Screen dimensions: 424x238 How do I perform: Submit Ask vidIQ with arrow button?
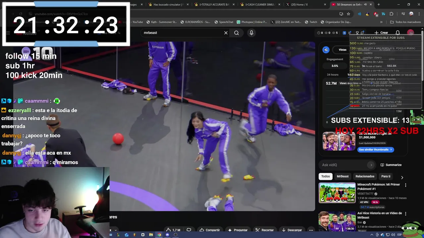[x=371, y=165]
